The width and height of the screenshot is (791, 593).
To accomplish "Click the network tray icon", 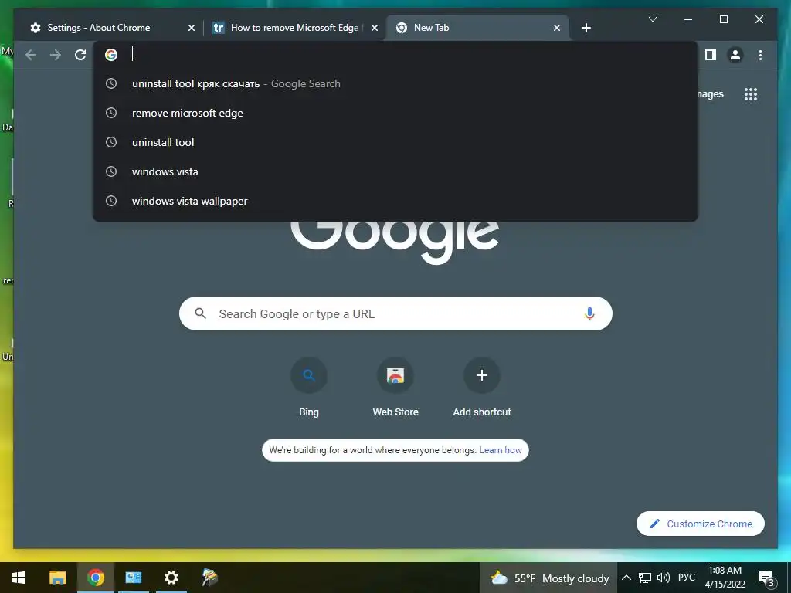I will (645, 578).
